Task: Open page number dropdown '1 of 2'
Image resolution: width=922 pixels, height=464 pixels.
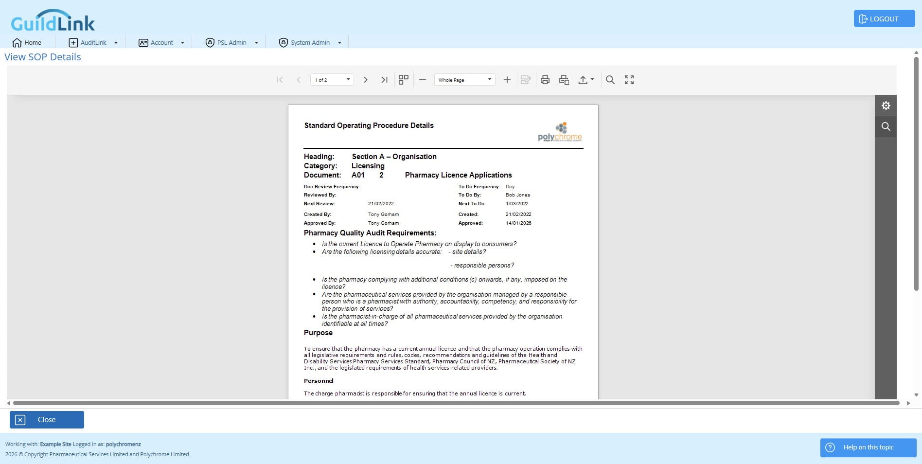Action: coord(332,80)
